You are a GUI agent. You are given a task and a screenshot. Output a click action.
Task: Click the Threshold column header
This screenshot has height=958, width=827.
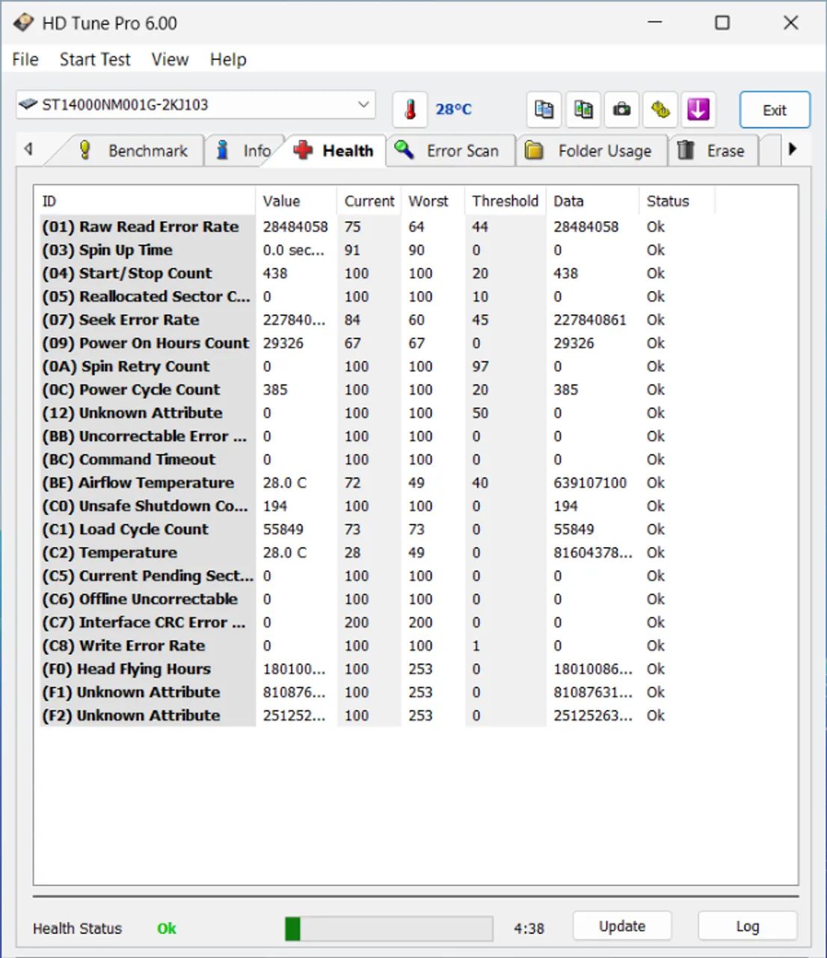(x=505, y=201)
